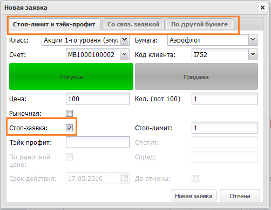Viewport: 271px width, 210px height.
Task: Click the Тэйк-профит input field
Action: 98,142
